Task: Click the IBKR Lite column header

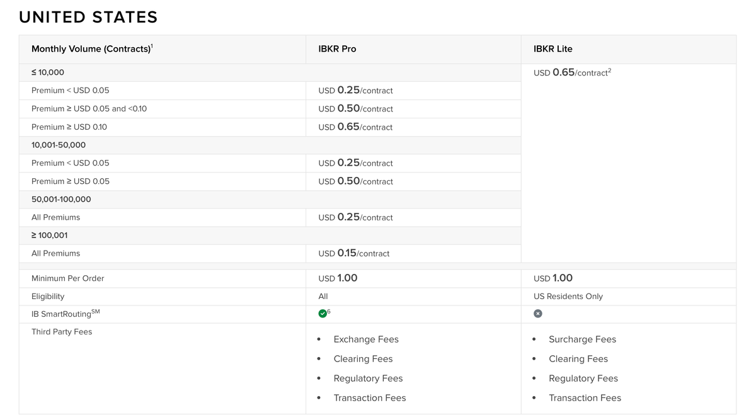Action: (x=553, y=48)
